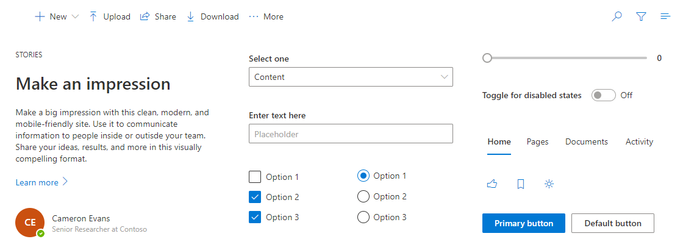
Task: Turn on Toggle for disabled states
Action: tap(603, 95)
